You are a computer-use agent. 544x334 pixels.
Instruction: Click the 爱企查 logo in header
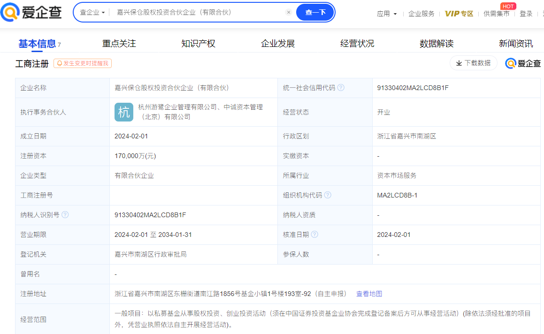(x=31, y=12)
